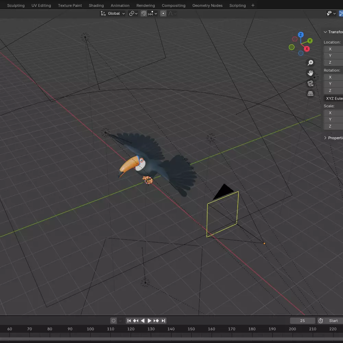Jump to the previous keyframe
343x343 pixels.
pyautogui.click(x=135, y=321)
